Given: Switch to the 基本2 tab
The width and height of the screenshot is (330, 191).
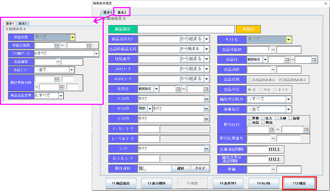Looking at the screenshot, I should click(122, 13).
